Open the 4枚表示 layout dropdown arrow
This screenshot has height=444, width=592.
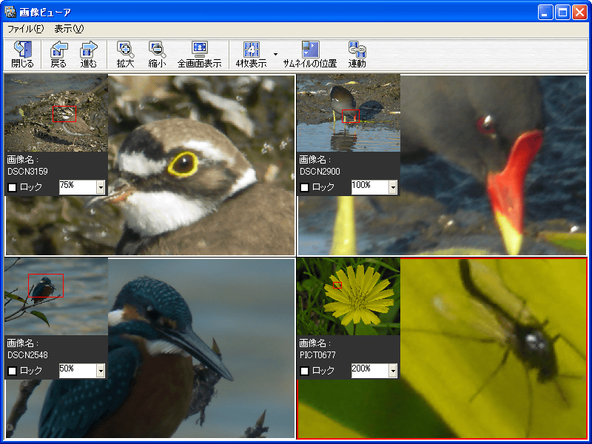[x=275, y=54]
